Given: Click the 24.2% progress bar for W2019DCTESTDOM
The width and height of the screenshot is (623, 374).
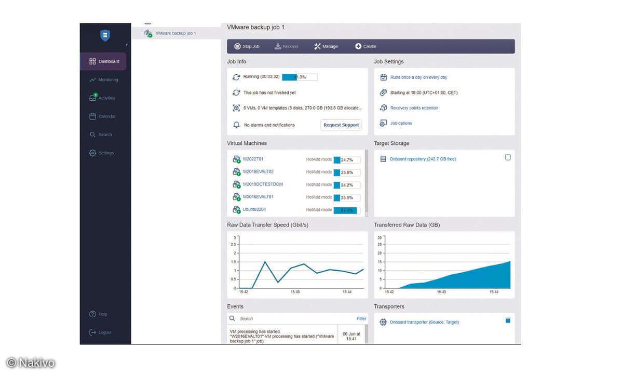Looking at the screenshot, I should (x=347, y=185).
